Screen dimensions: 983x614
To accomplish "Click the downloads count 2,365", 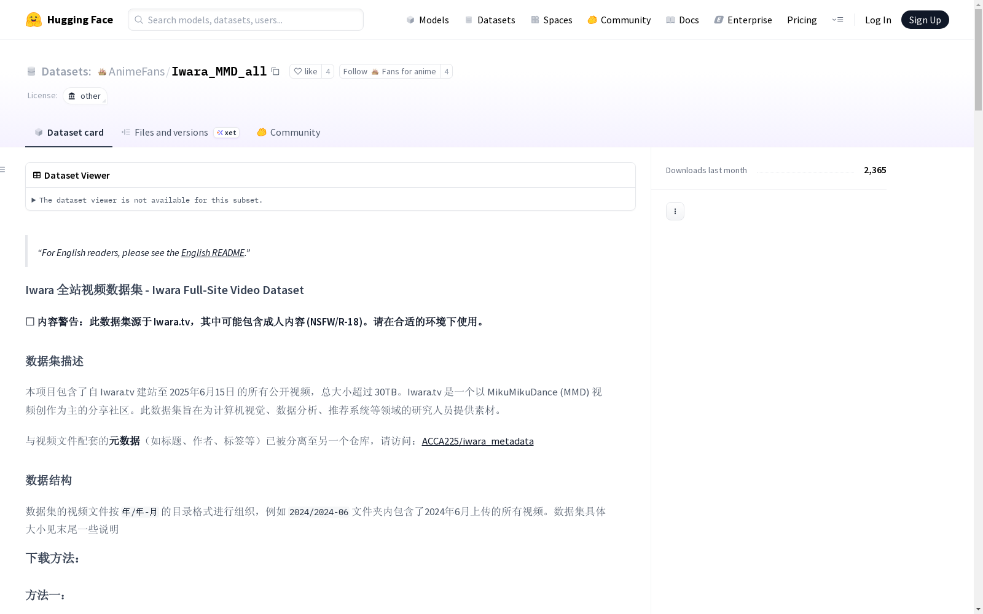I will point(875,170).
